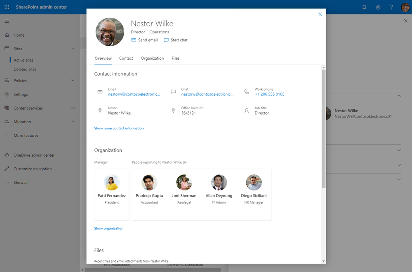Open Patti Fernandez manager card
Screen dimensions: 412x272
(x=112, y=194)
